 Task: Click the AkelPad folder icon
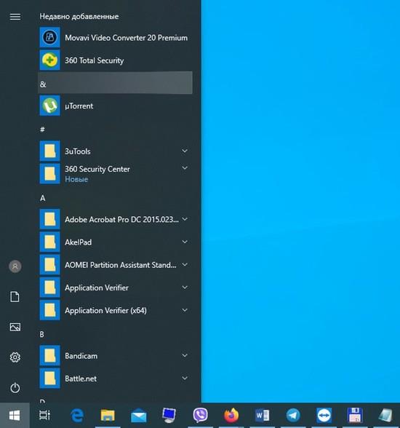click(x=50, y=242)
